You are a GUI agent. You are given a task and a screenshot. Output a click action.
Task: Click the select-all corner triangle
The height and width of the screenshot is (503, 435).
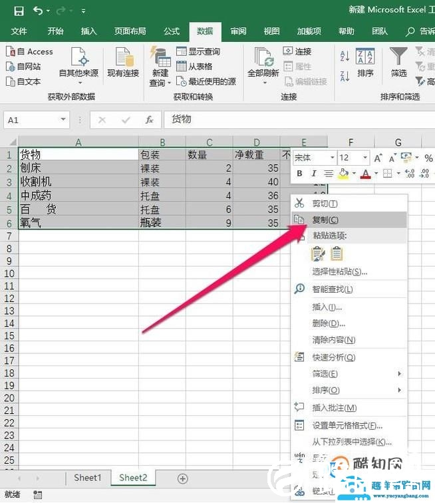[12, 142]
